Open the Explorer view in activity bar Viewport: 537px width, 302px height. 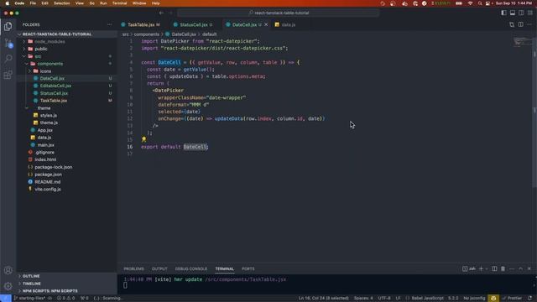pos(8,26)
